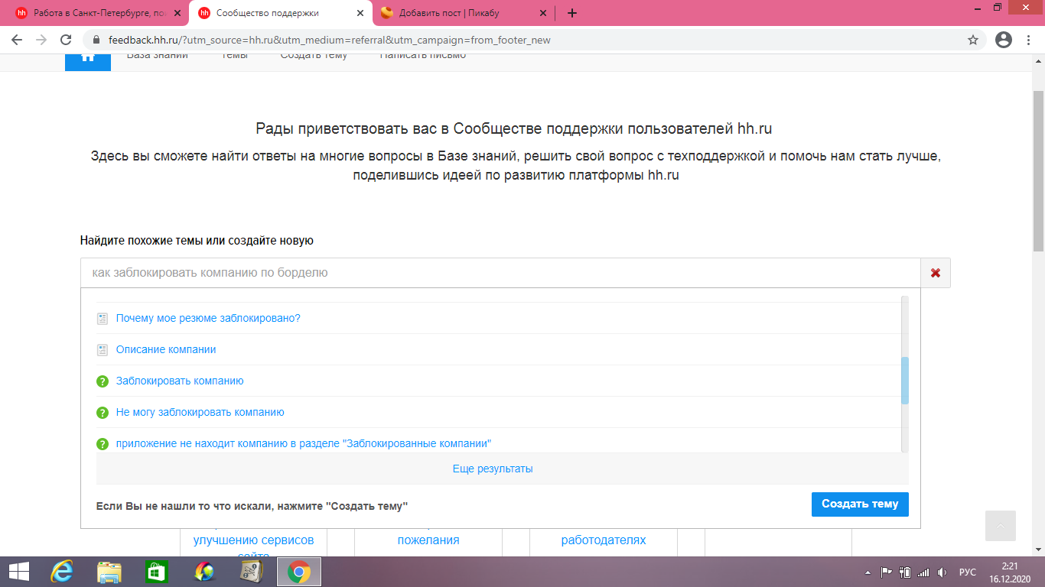Open the 'Почему мое резюме заблокировано?' result
The width and height of the screenshot is (1045, 587).
(x=208, y=318)
